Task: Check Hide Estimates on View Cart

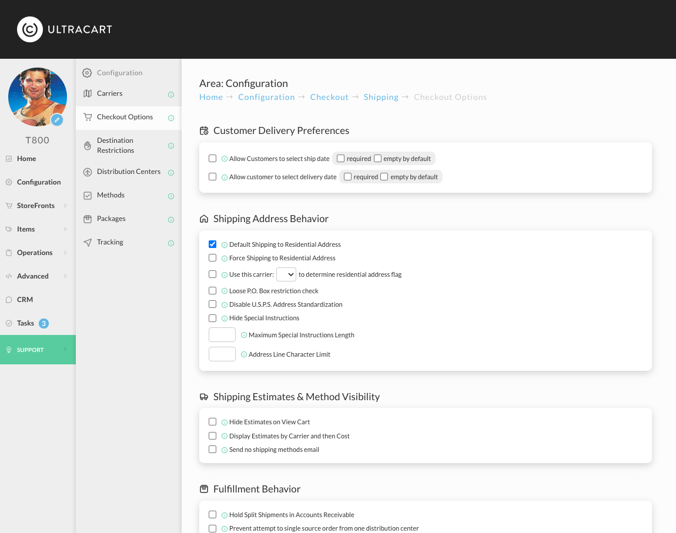Action: pyautogui.click(x=213, y=422)
